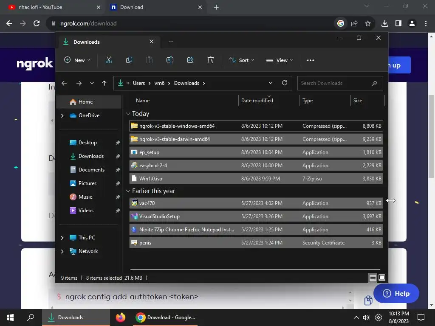
Task: Click the Cut scissors icon in Explorer toolbar
Action: (x=108, y=60)
